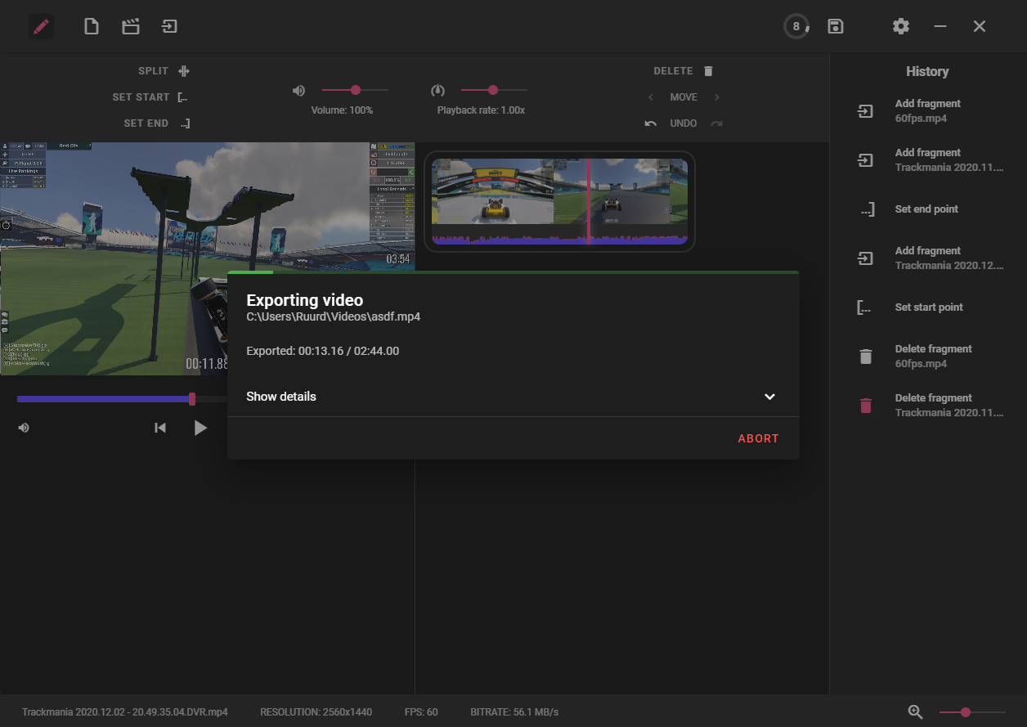The height and width of the screenshot is (727, 1027).
Task: Click FPS: 60 status text
Action: [421, 712]
